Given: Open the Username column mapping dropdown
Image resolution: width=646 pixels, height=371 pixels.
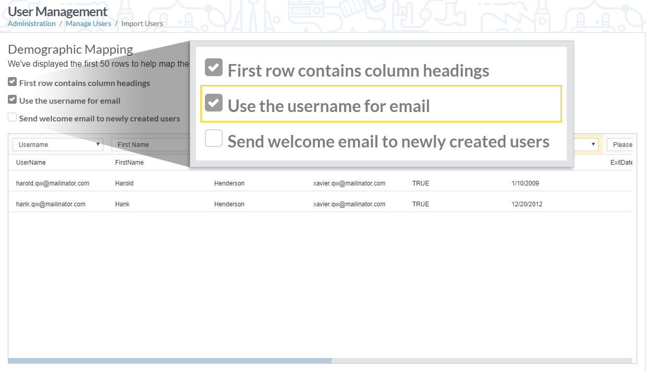Looking at the screenshot, I should point(58,145).
